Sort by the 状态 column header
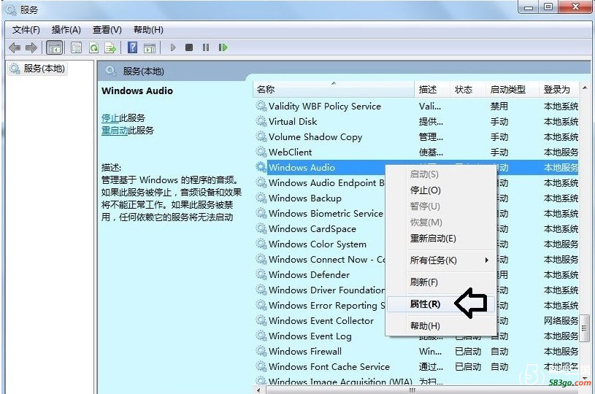Image resolution: width=595 pixels, height=394 pixels. click(468, 90)
